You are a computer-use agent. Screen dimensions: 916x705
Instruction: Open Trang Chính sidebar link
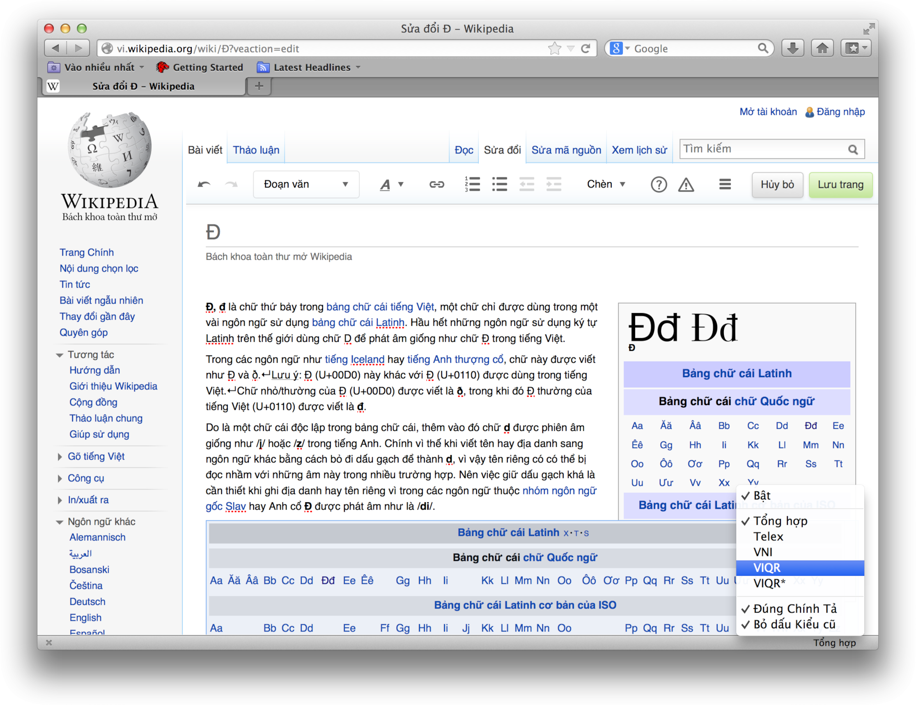86,253
